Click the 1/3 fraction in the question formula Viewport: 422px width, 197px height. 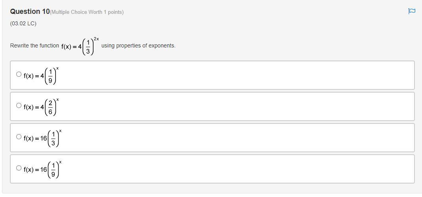tap(88, 47)
